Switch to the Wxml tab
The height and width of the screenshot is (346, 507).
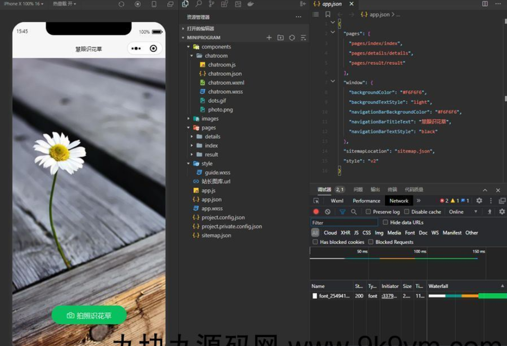tap(337, 201)
